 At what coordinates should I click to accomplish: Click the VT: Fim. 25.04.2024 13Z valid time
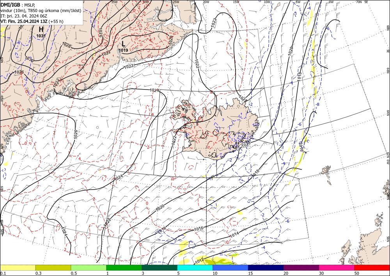tap(32, 21)
